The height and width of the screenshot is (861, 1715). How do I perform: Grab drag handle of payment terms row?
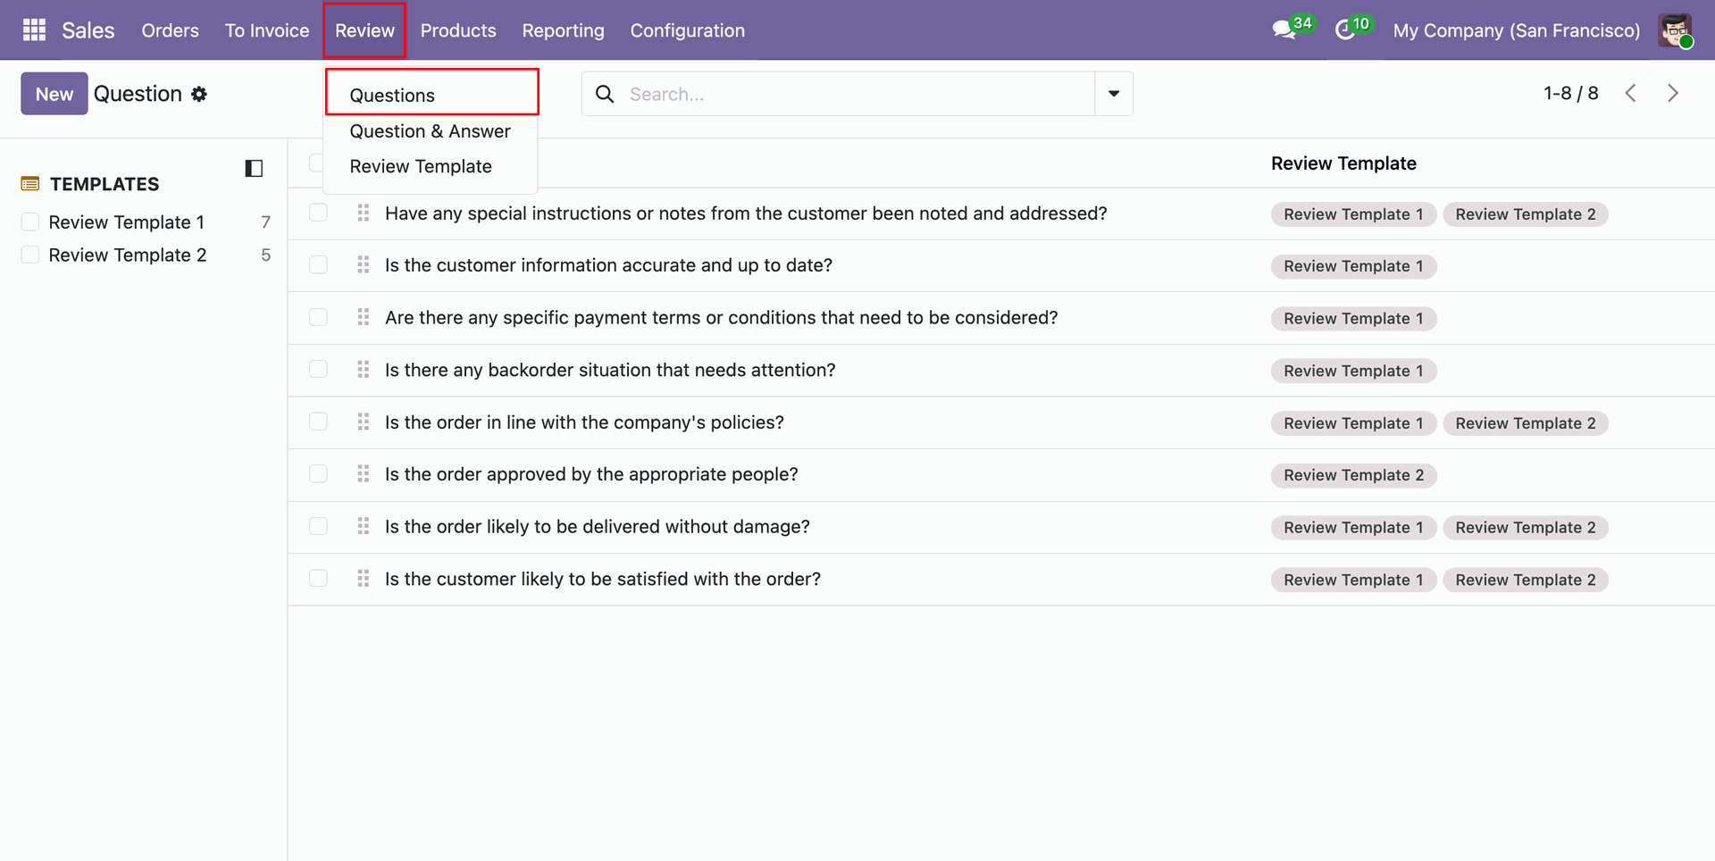[363, 317]
